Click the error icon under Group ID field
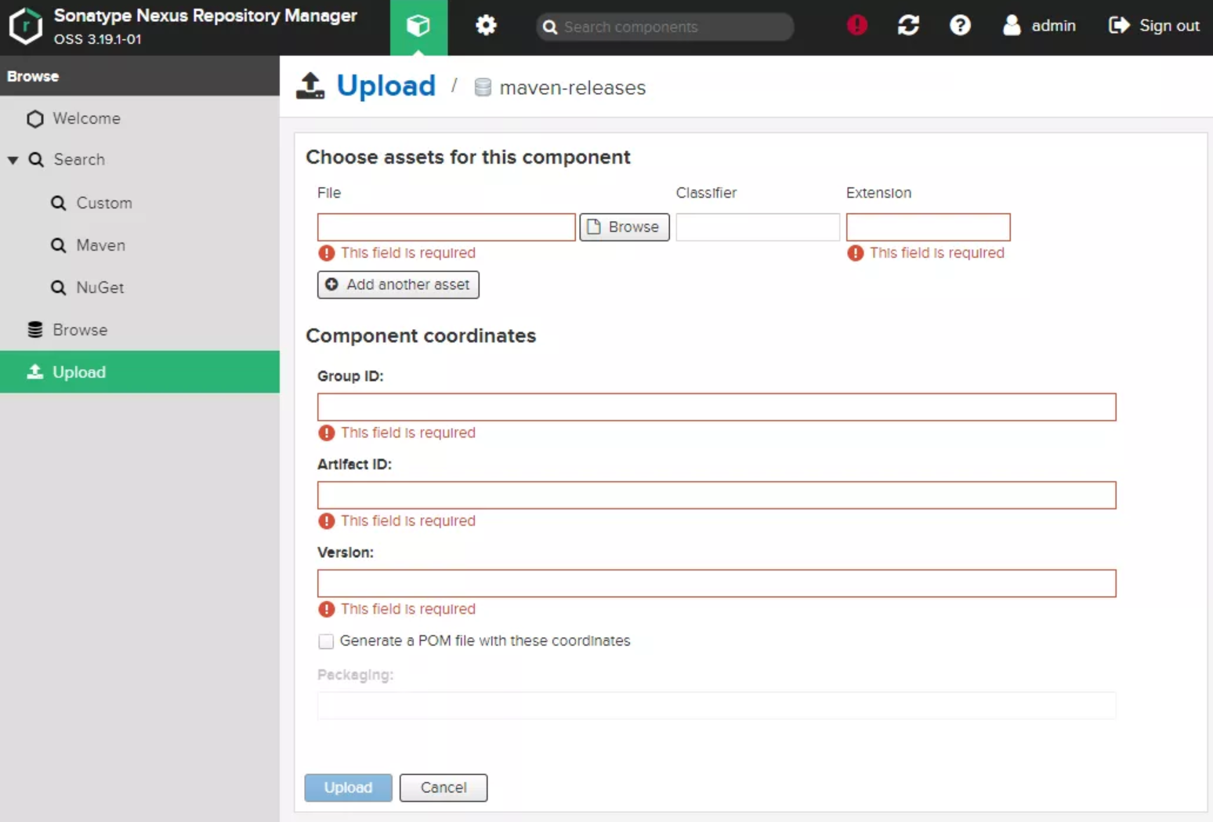Viewport: 1213px width, 822px height. coord(327,433)
